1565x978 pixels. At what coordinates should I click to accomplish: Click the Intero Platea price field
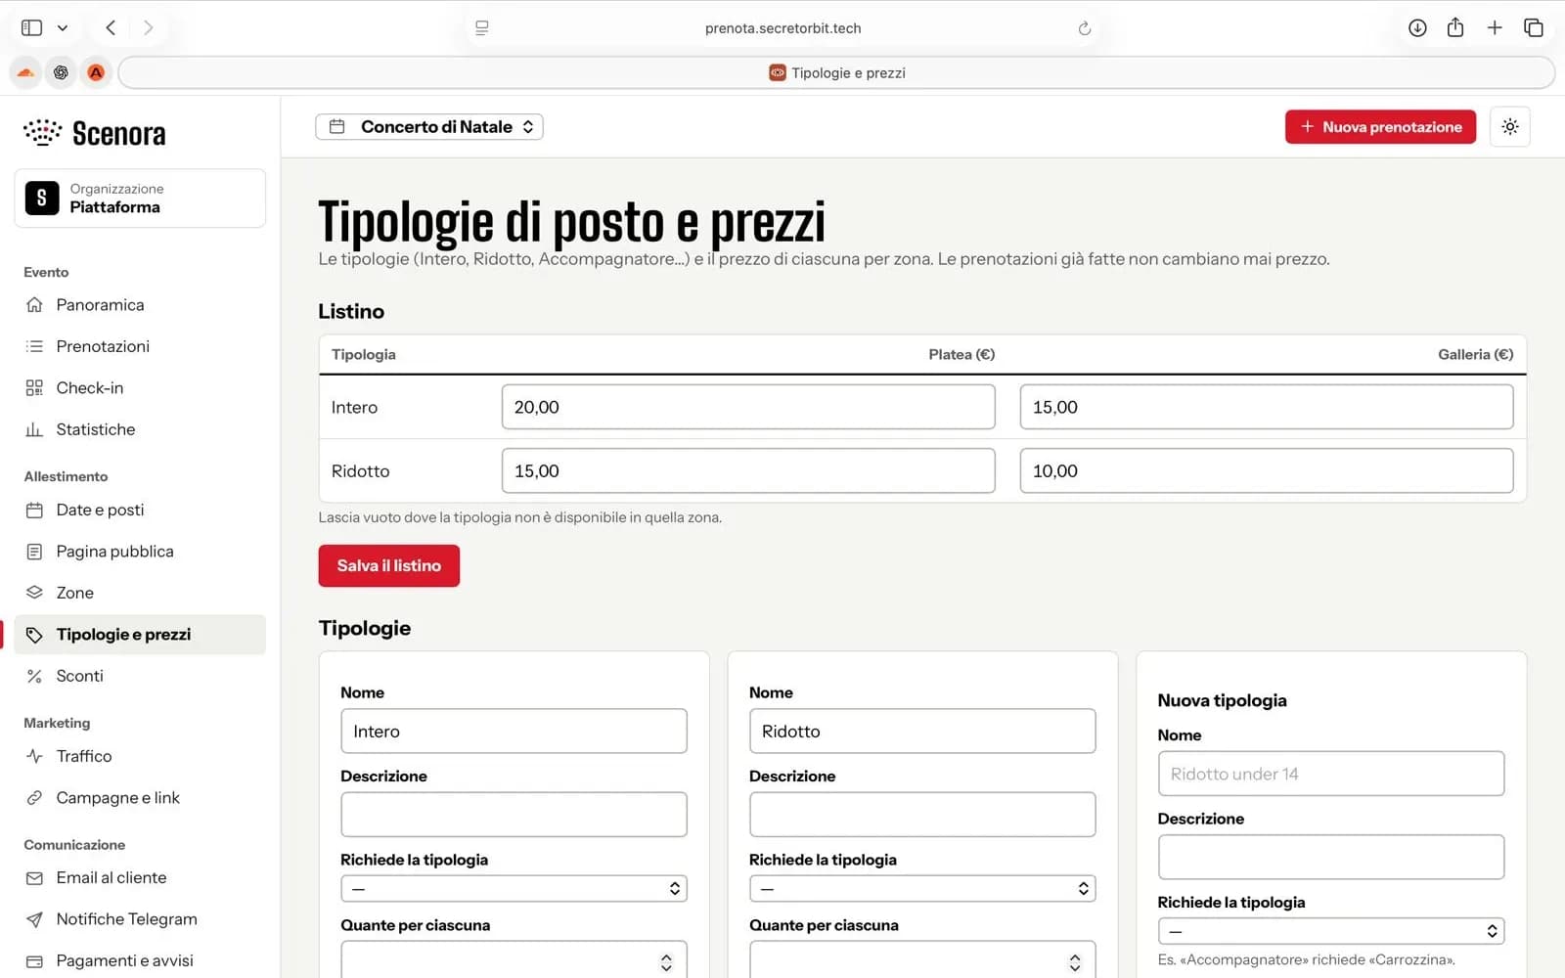point(748,407)
